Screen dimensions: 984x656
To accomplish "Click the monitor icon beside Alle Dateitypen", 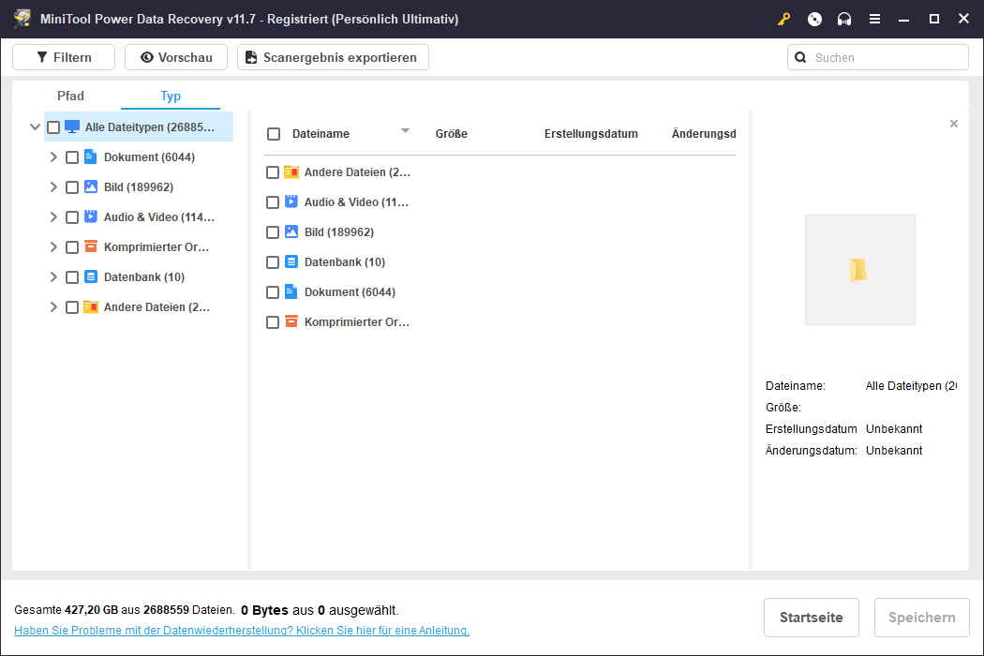I will 72,127.
